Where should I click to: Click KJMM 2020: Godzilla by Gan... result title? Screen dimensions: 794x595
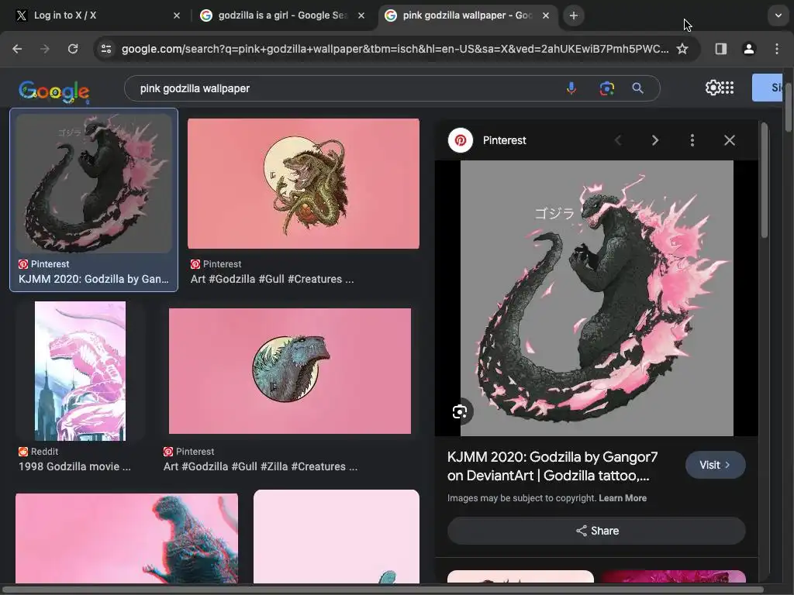point(94,279)
